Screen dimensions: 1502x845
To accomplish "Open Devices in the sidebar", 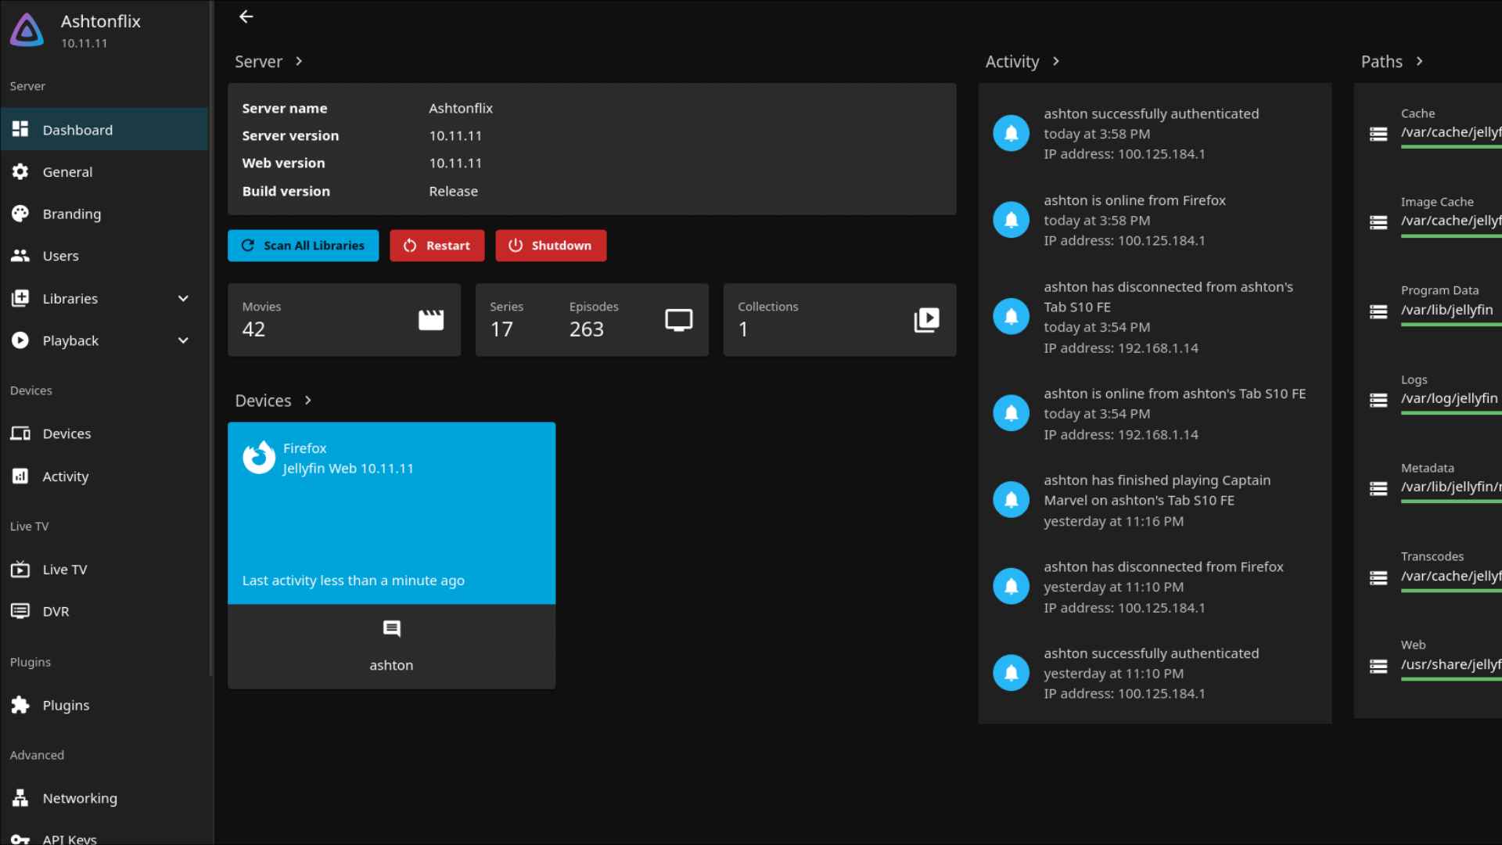I will click(104, 433).
